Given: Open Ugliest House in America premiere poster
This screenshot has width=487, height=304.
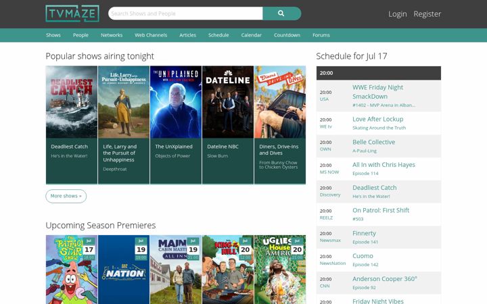Looking at the screenshot, I should (280, 270).
